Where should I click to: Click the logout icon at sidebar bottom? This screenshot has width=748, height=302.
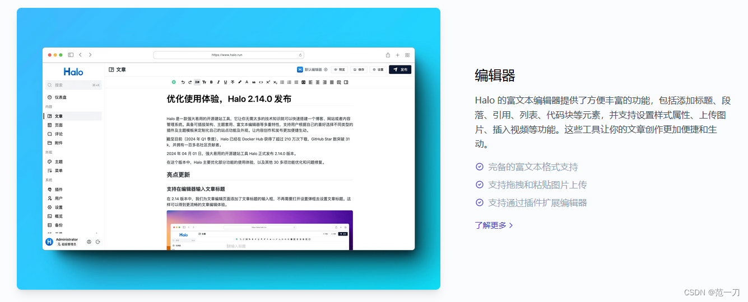(x=98, y=242)
